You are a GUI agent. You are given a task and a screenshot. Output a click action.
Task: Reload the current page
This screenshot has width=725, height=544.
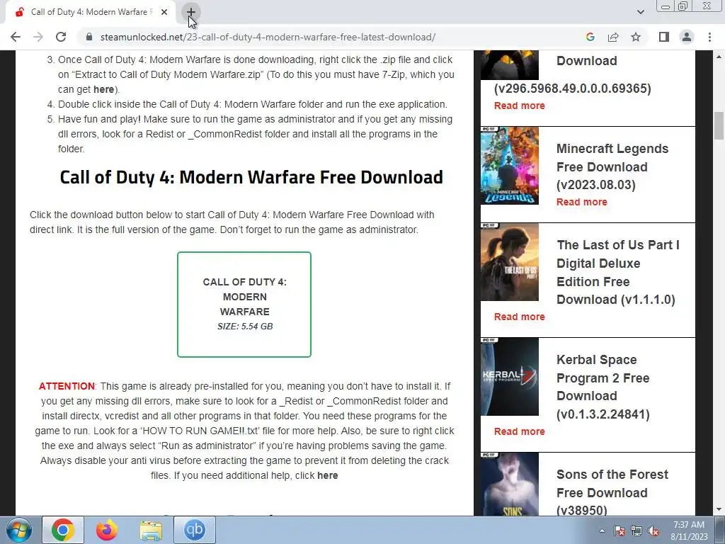pyautogui.click(x=61, y=37)
